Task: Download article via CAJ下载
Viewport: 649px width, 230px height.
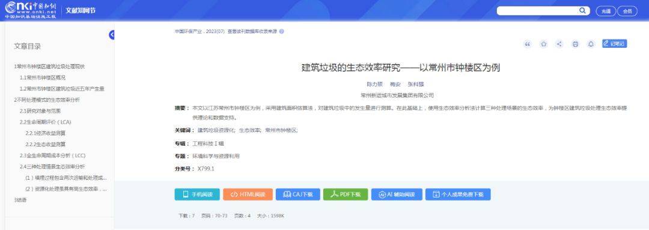Action: coord(297,195)
